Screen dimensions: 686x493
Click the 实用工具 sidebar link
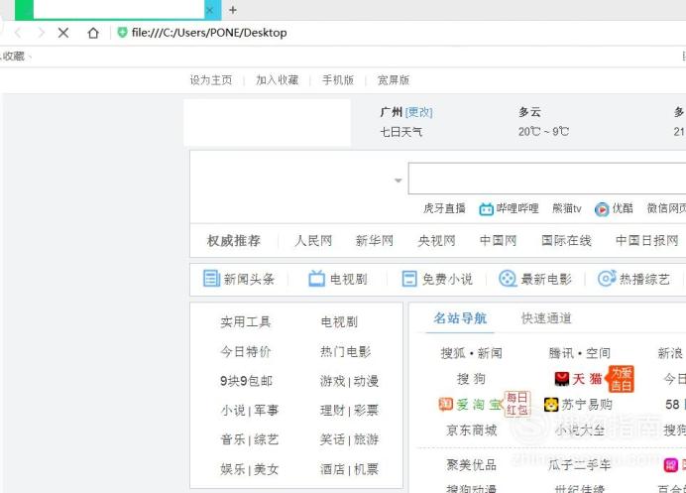[246, 322]
